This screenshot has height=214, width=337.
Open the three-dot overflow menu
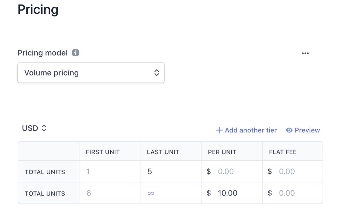(x=305, y=53)
